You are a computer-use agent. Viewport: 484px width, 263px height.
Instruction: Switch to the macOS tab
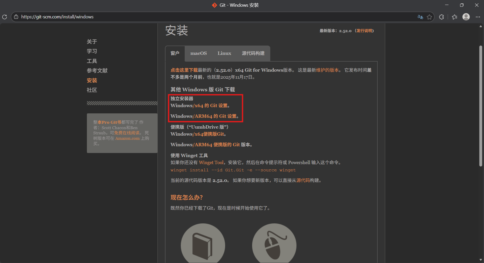(x=198, y=53)
